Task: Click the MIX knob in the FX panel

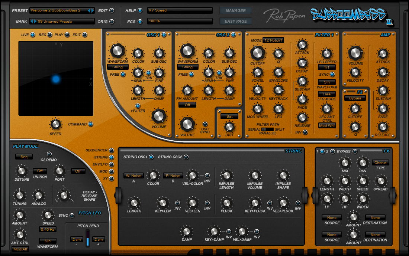Action: click(x=344, y=162)
